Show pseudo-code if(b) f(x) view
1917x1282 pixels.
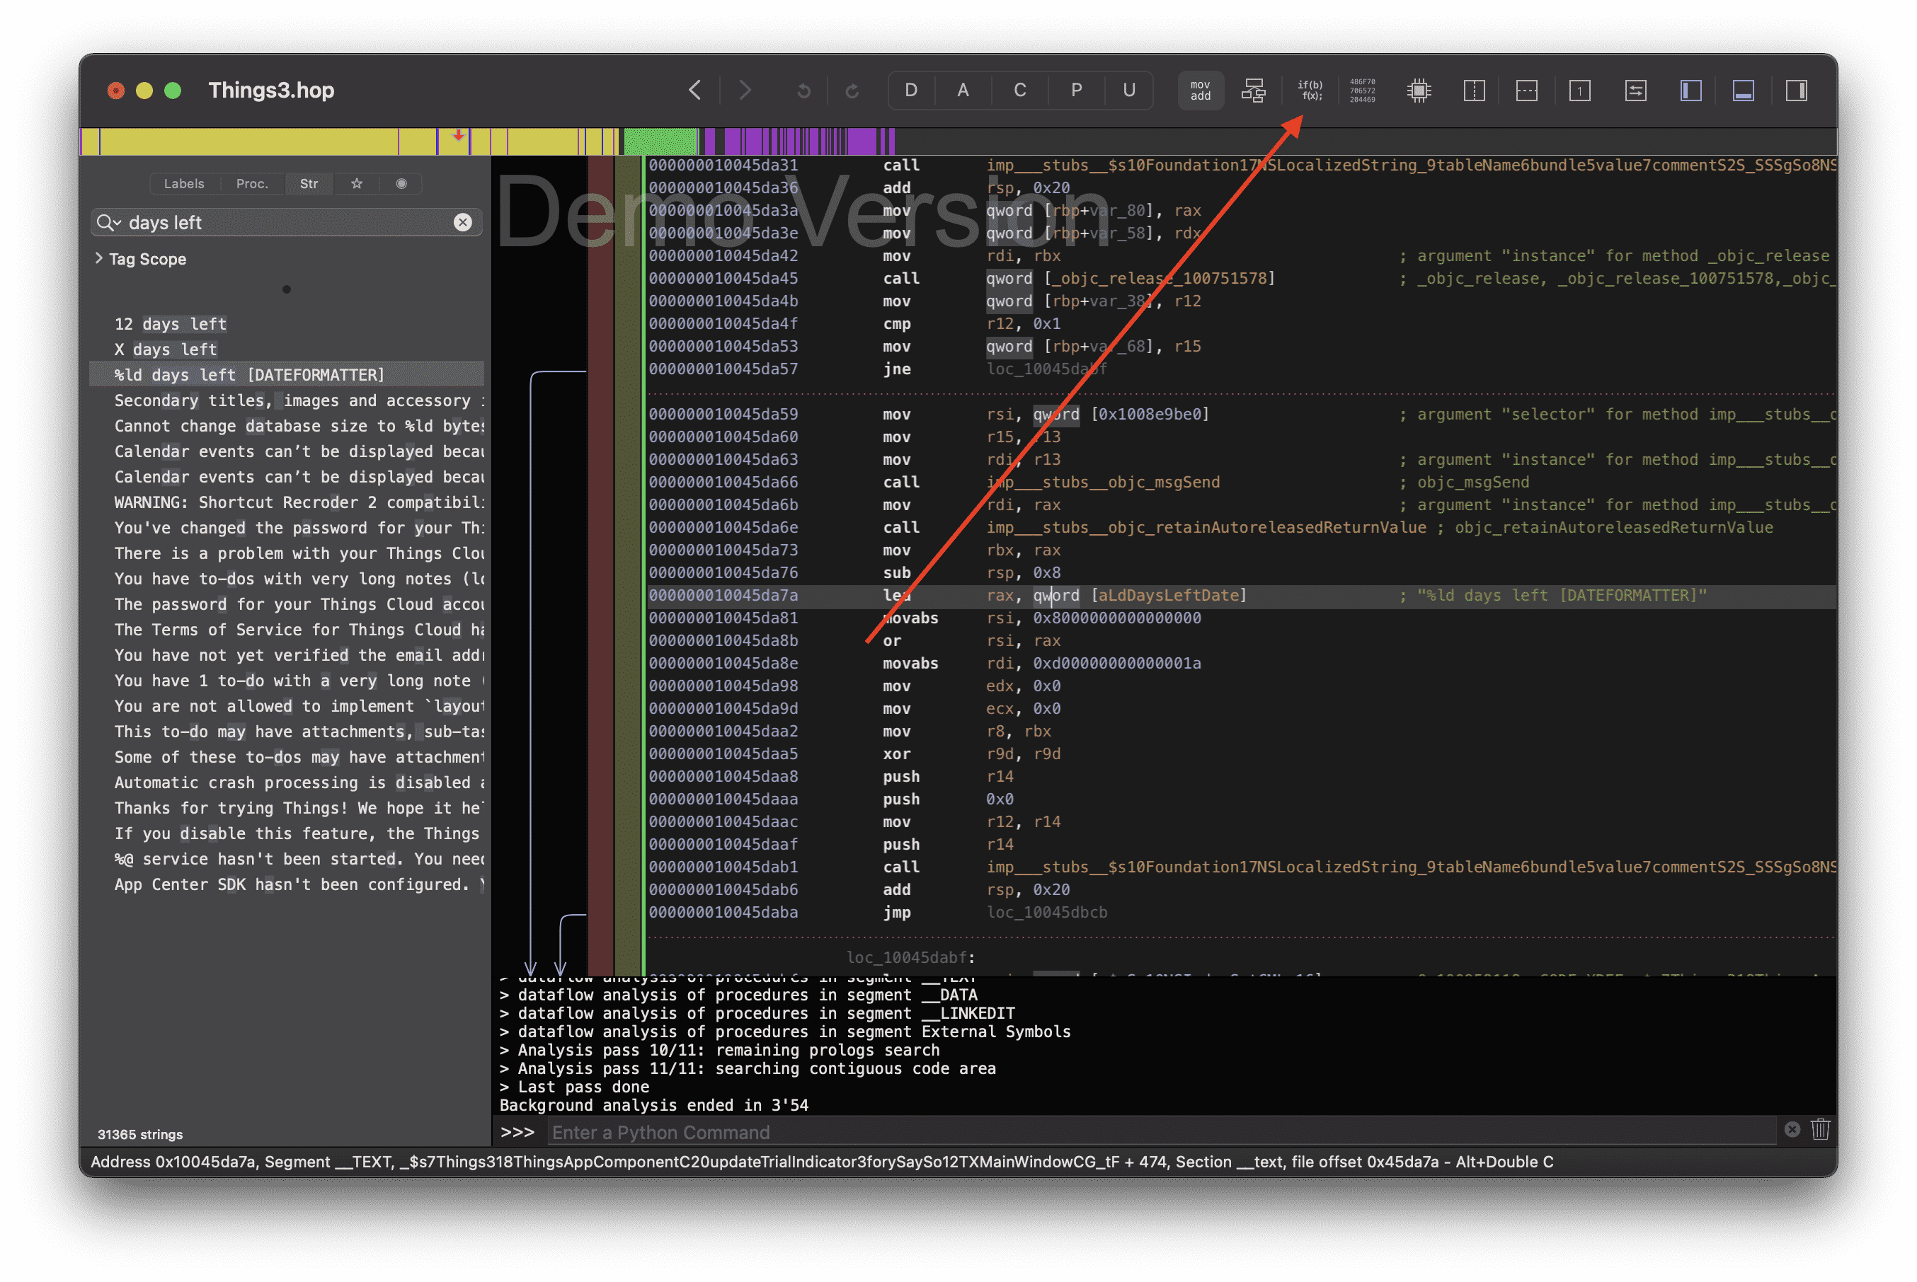(x=1310, y=90)
